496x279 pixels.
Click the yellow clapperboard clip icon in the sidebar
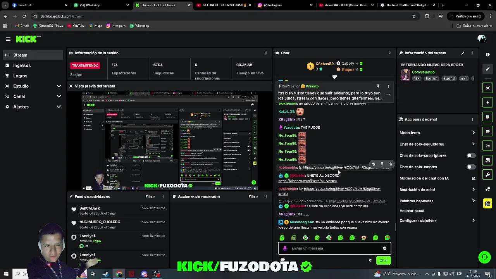(488, 203)
